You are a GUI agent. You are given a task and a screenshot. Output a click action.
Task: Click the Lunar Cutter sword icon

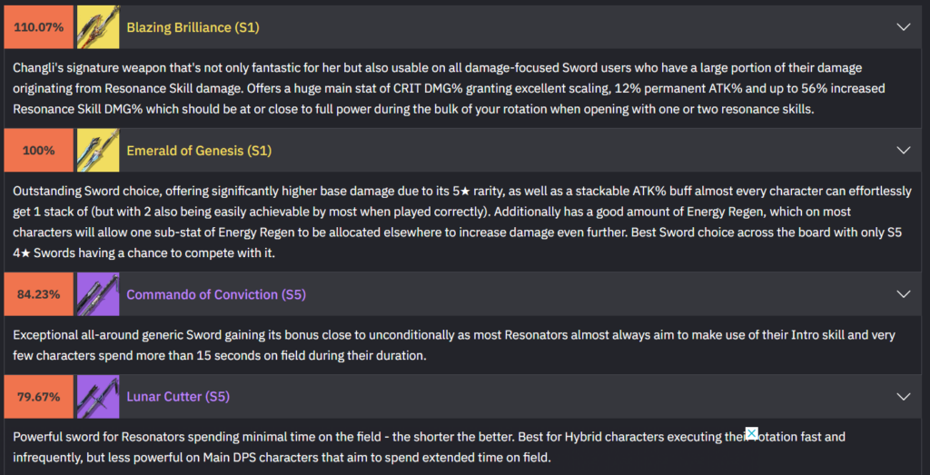tap(97, 396)
